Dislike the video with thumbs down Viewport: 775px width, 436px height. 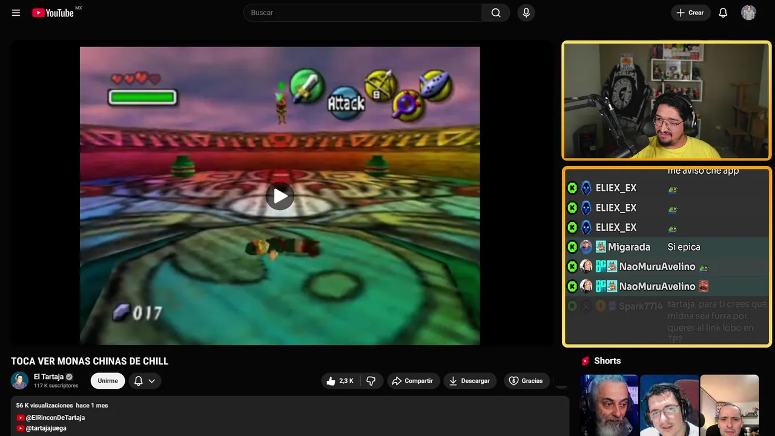[x=371, y=381]
